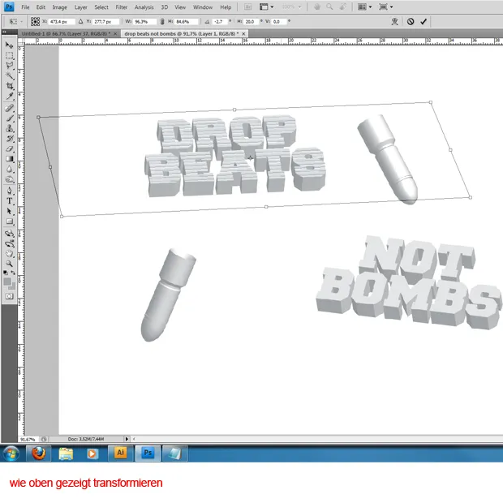Activate the Zoom magnifier tool
The image size is (503, 503).
pos(10,263)
